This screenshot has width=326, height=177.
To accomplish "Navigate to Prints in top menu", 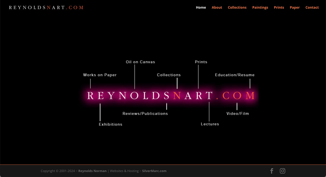I will point(279,8).
